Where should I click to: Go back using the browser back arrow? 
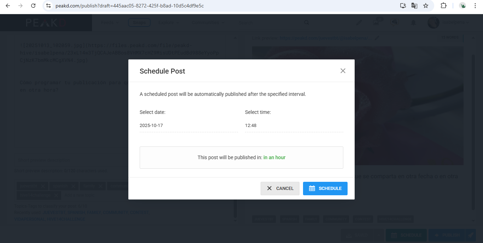pos(8,6)
